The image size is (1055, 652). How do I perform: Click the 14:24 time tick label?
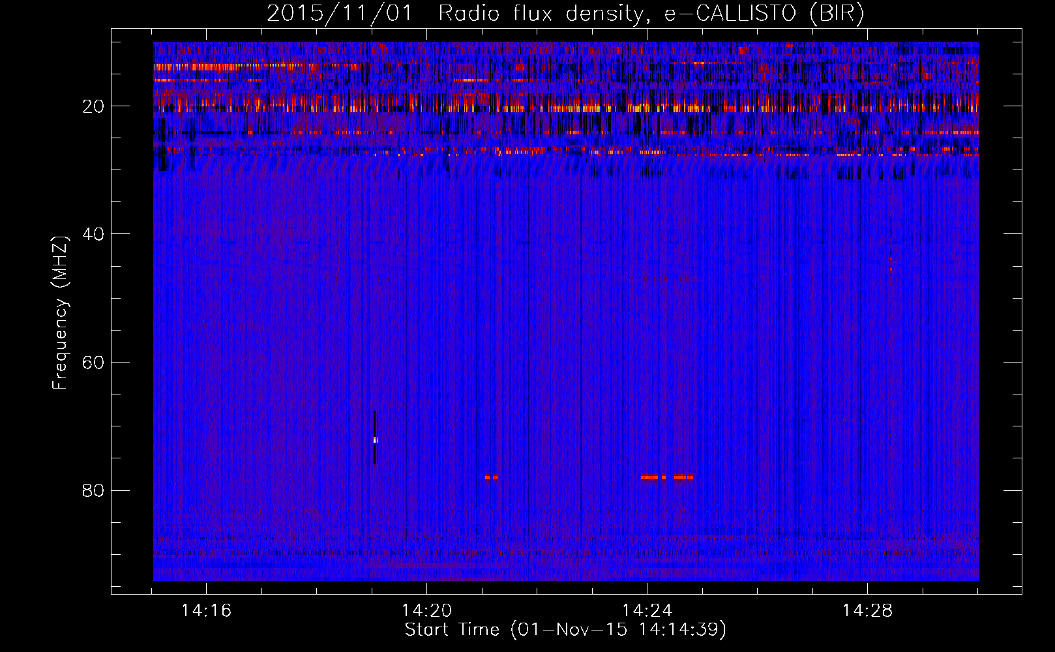[x=647, y=611]
